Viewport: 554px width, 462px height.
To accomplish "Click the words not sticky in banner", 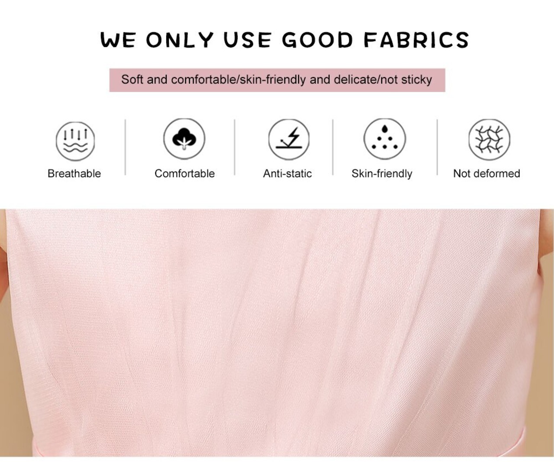I will point(406,80).
